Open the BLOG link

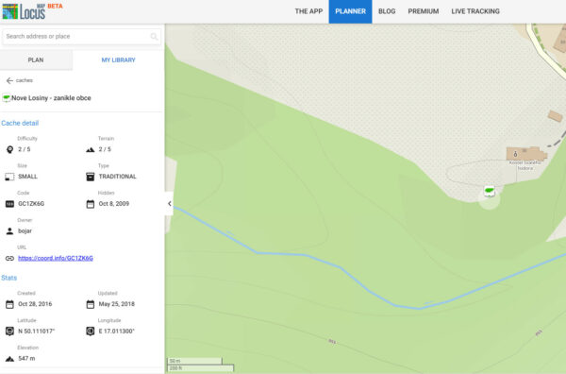coord(387,11)
